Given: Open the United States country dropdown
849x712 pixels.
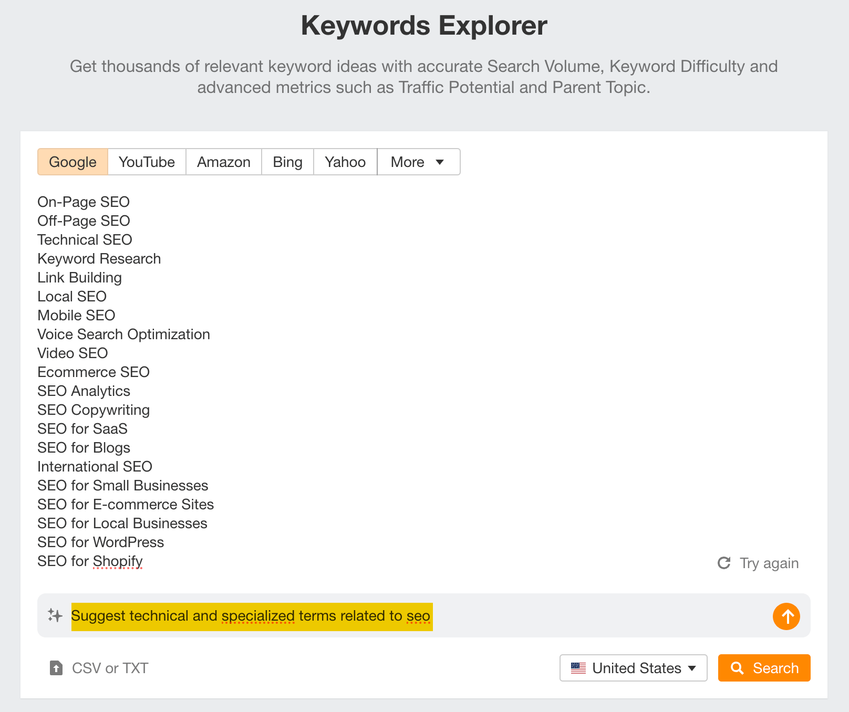Looking at the screenshot, I should click(633, 668).
